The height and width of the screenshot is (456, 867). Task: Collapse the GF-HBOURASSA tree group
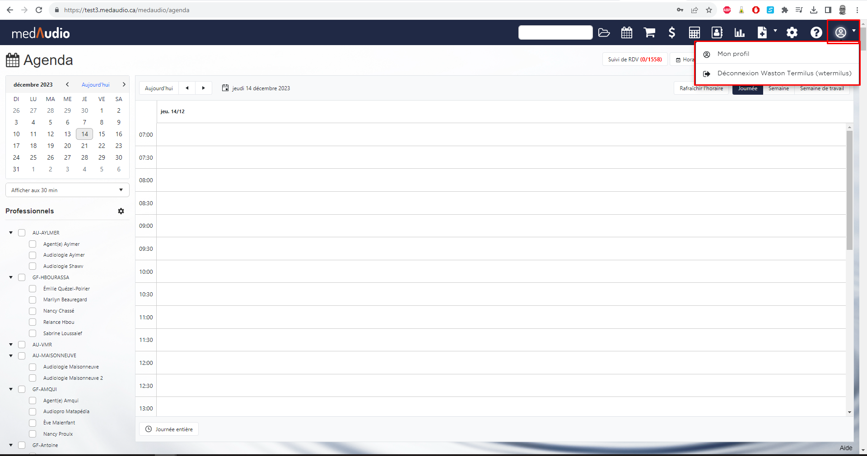pos(11,277)
